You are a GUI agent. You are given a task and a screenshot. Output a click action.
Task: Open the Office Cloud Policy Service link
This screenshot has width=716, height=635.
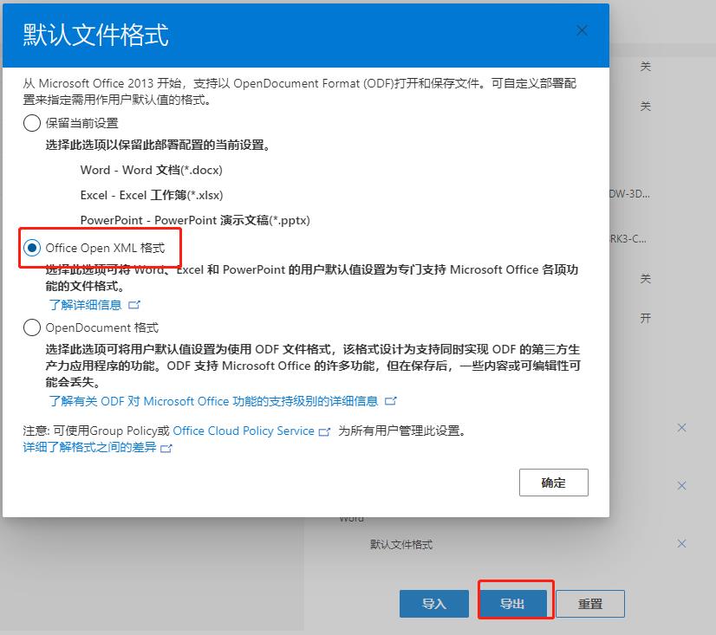[244, 431]
